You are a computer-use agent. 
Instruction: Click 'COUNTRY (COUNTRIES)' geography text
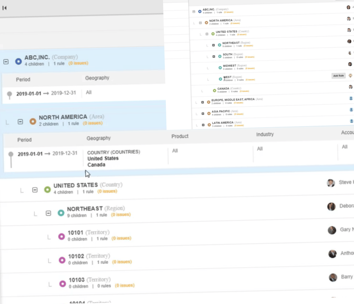[113, 152]
